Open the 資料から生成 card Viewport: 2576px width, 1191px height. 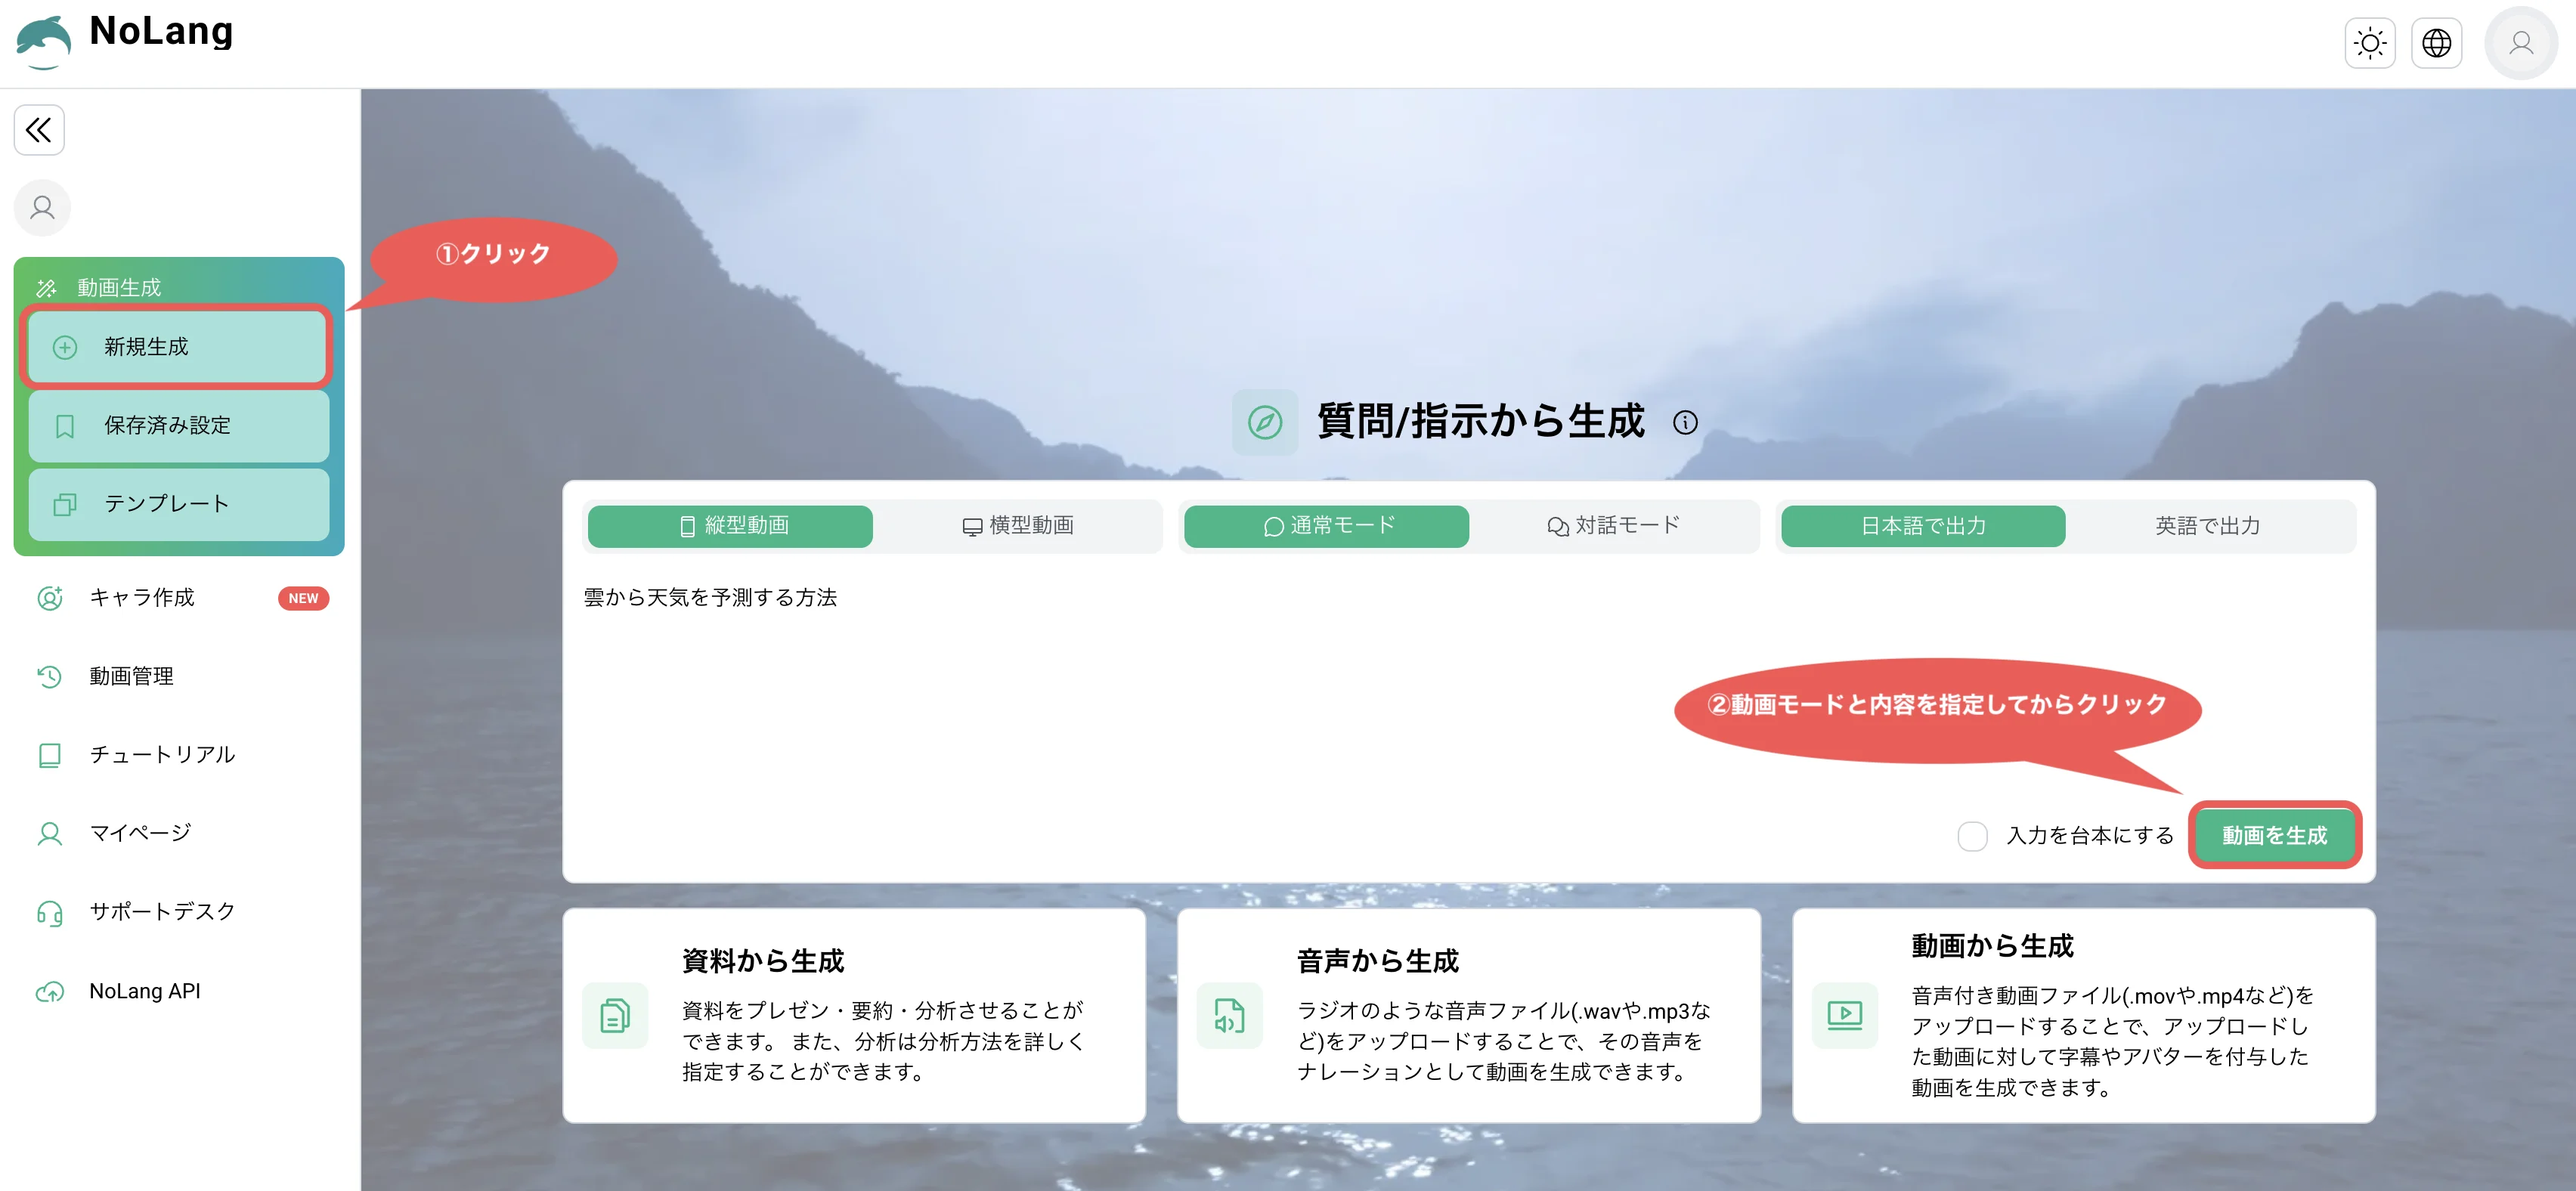click(x=854, y=1016)
